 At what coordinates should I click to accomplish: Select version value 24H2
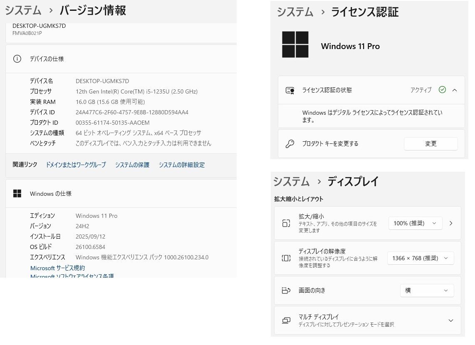tap(82, 226)
